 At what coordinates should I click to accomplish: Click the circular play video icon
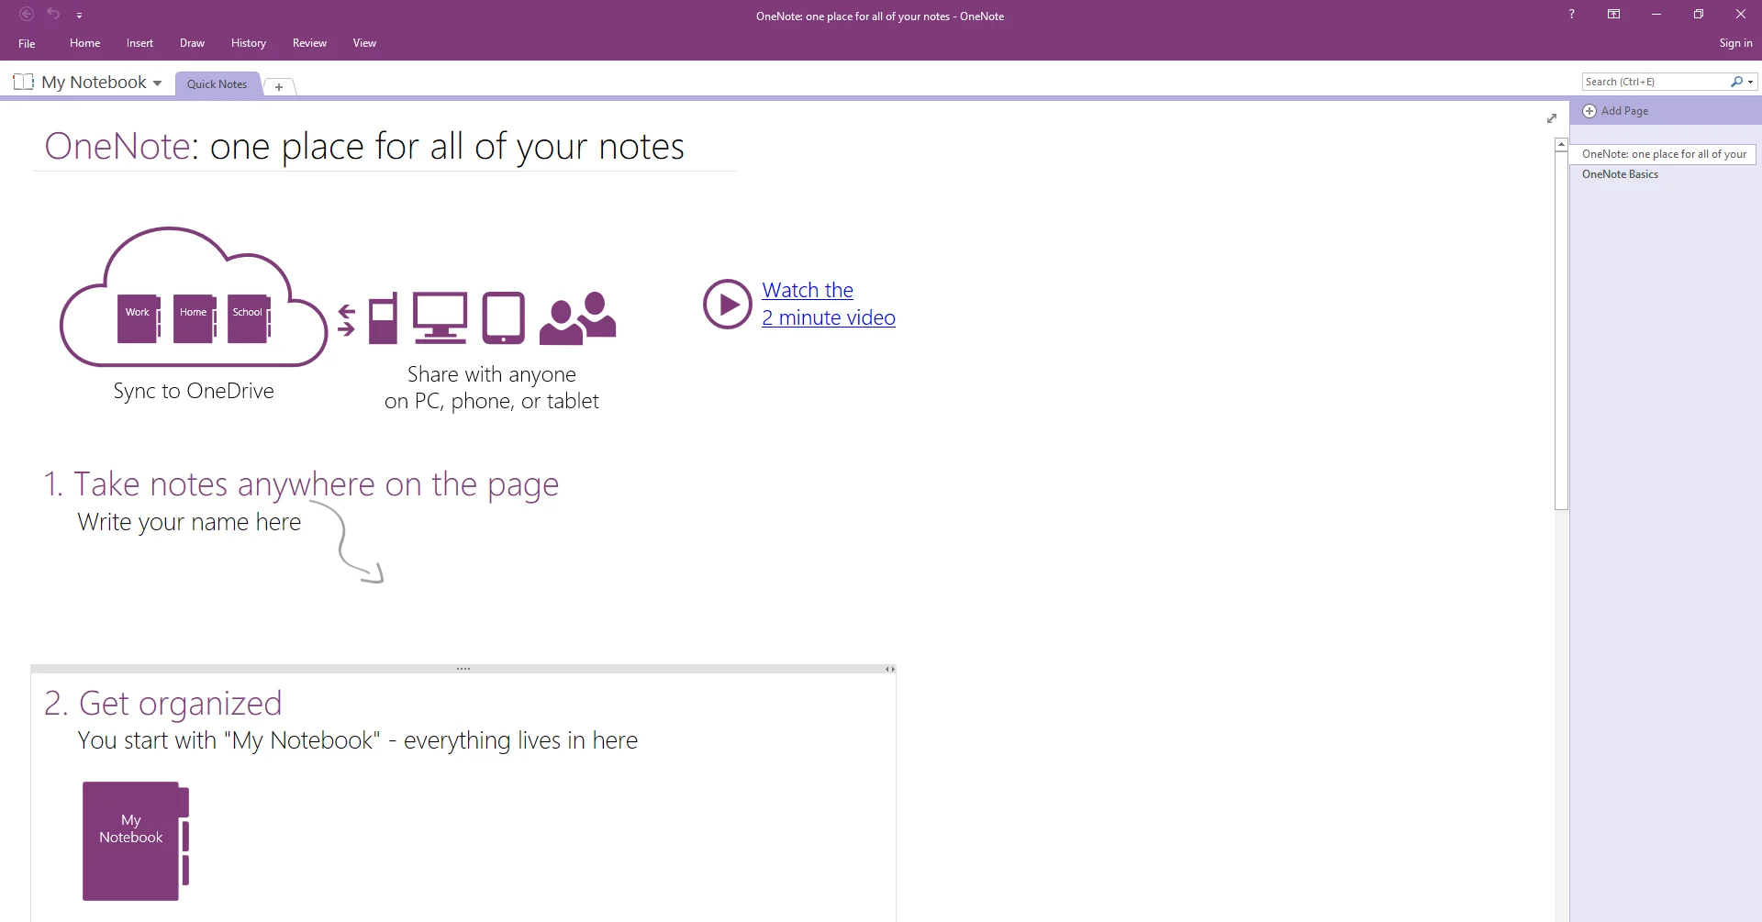(x=728, y=305)
